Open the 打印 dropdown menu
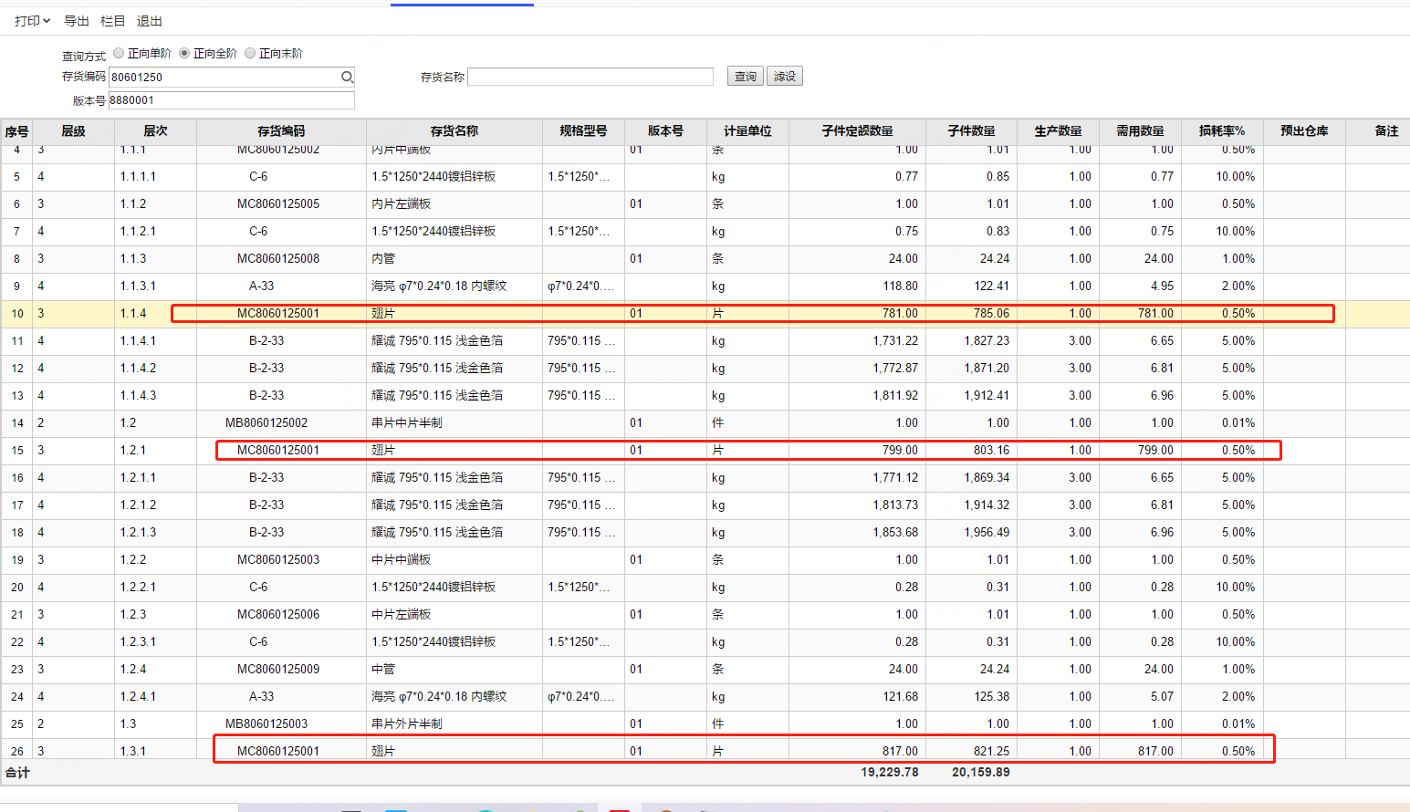Image resolution: width=1410 pixels, height=812 pixels. coord(33,21)
